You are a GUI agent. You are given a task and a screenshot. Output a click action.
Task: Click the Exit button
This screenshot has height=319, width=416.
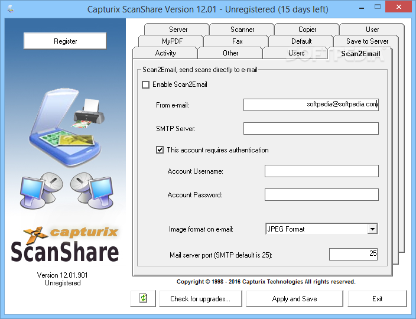point(377,299)
